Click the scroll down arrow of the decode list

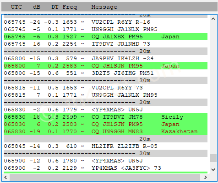(213, 169)
